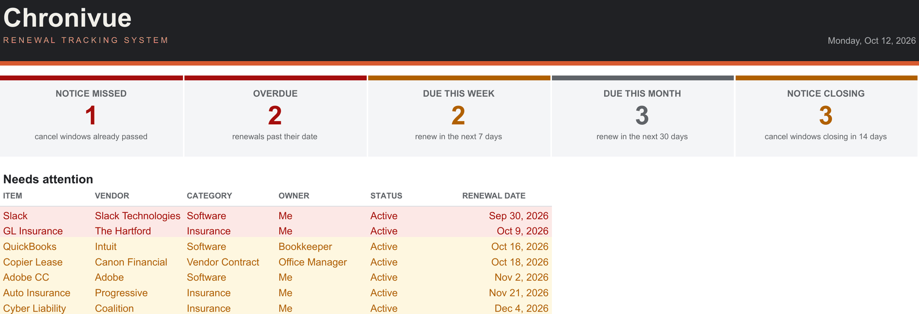Image resolution: width=919 pixels, height=314 pixels.
Task: Sort by the VENDOR column header
Action: [112, 195]
